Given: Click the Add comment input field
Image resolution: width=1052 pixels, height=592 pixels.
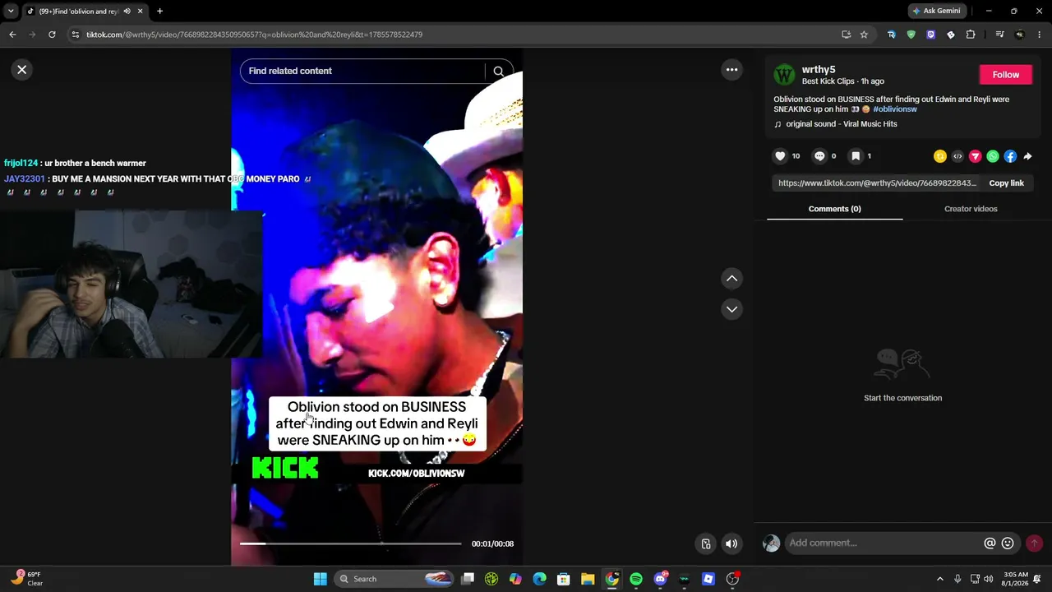Looking at the screenshot, I should pyautogui.click(x=884, y=543).
